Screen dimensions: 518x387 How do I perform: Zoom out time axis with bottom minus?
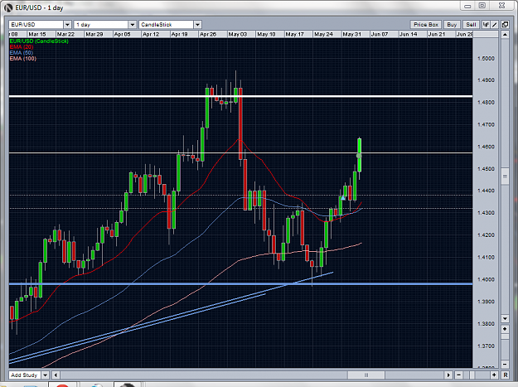pyautogui.click(x=458, y=375)
